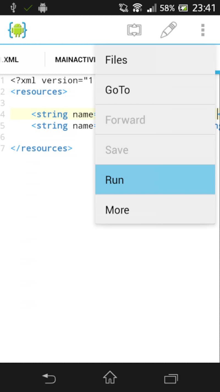
Task: Open the overflow menu icon
Action: tap(203, 30)
